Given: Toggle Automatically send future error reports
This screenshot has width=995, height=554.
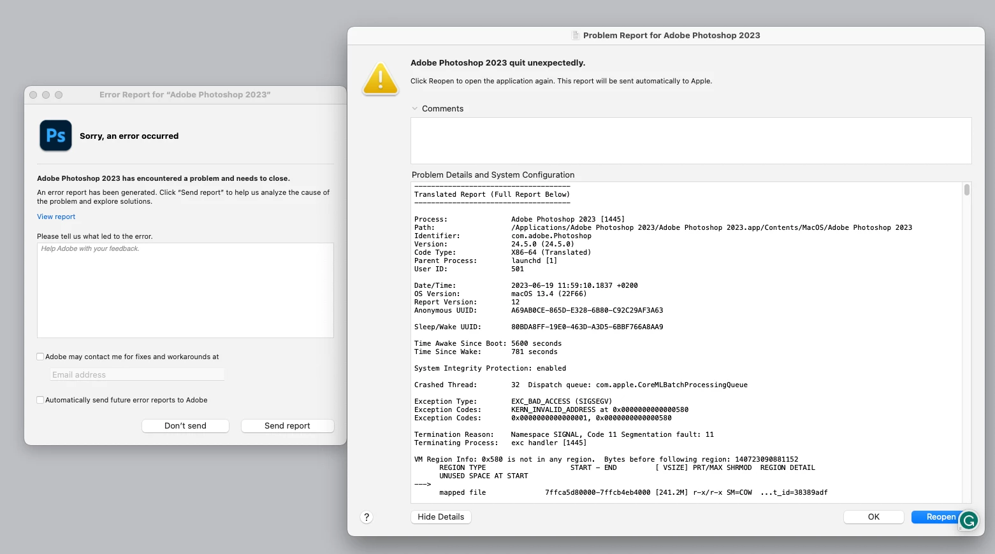Looking at the screenshot, I should click(x=40, y=400).
